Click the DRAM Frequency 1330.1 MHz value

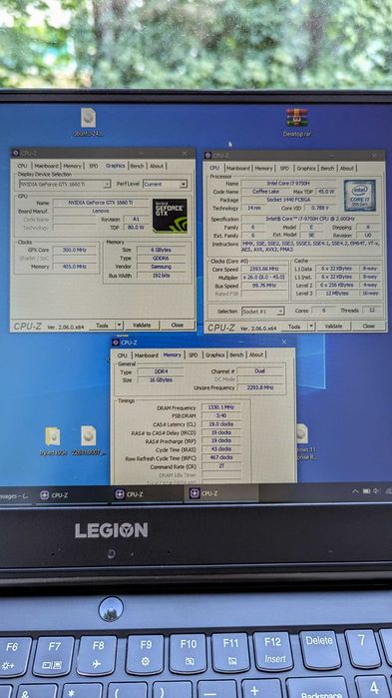(x=220, y=407)
